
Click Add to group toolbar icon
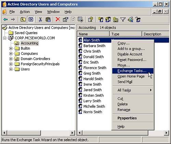(x=138, y=19)
